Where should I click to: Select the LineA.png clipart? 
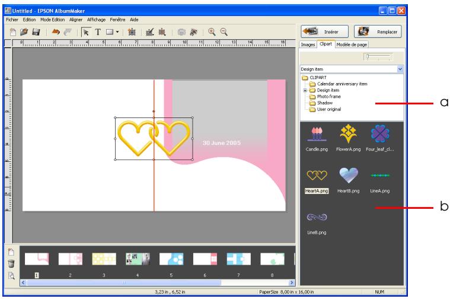pyautogui.click(x=380, y=182)
